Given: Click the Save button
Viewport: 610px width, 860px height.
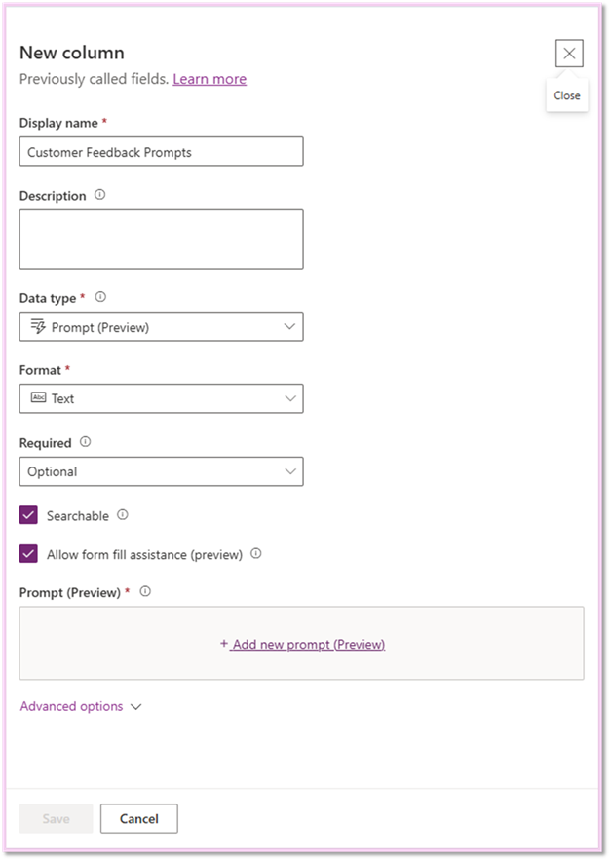Looking at the screenshot, I should (57, 819).
